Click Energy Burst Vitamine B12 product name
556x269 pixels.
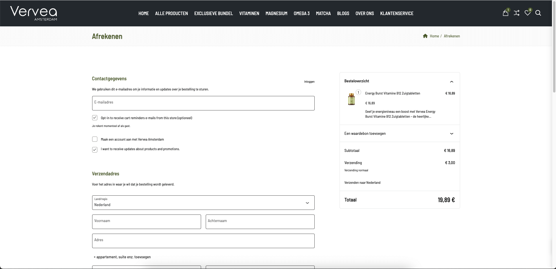coord(393,93)
